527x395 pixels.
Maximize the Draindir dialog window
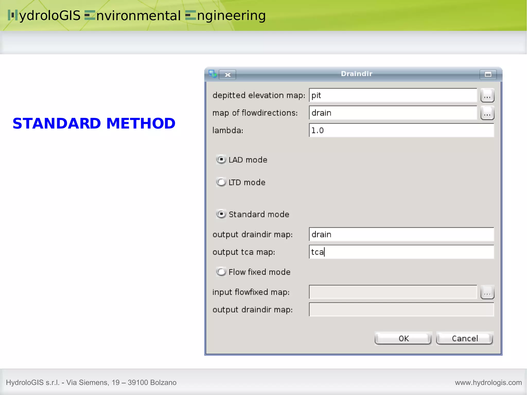(488, 74)
